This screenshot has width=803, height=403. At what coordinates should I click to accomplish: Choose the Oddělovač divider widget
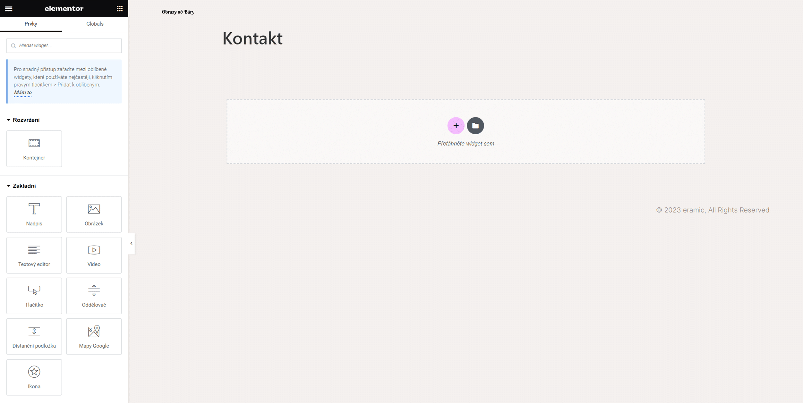(x=94, y=296)
